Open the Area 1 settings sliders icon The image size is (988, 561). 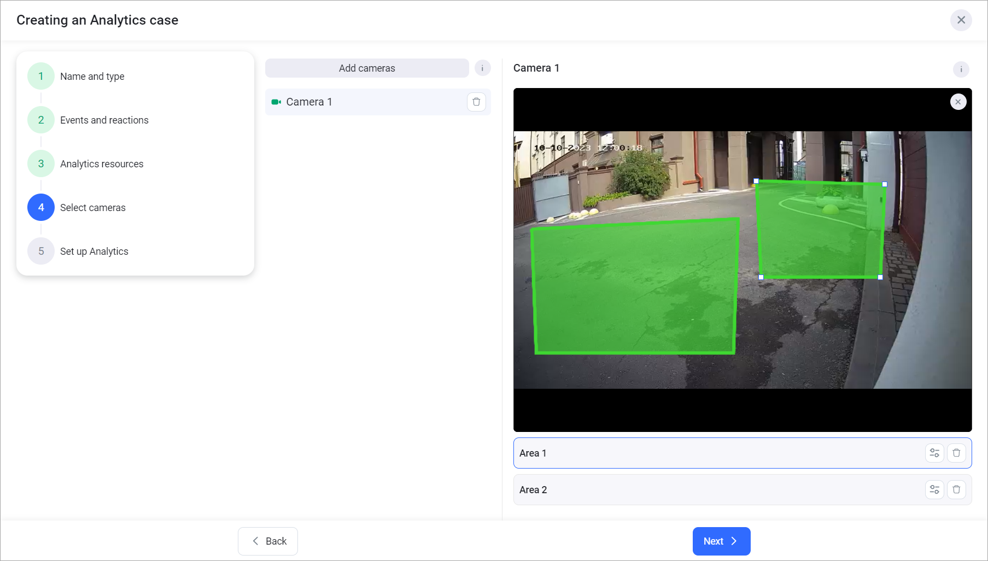[x=934, y=453]
